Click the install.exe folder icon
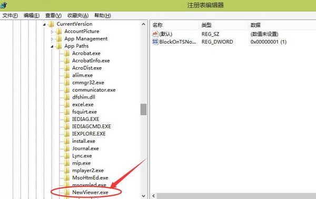 click(67, 141)
